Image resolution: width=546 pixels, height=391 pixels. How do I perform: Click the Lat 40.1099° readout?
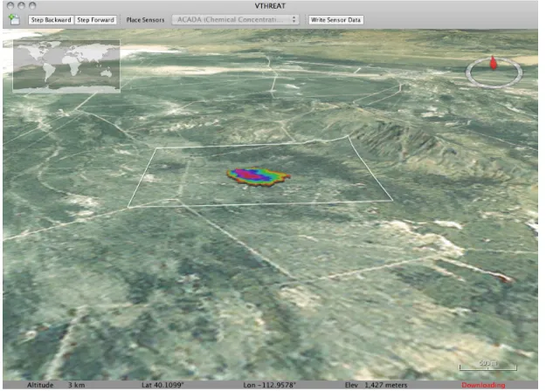[x=162, y=385]
